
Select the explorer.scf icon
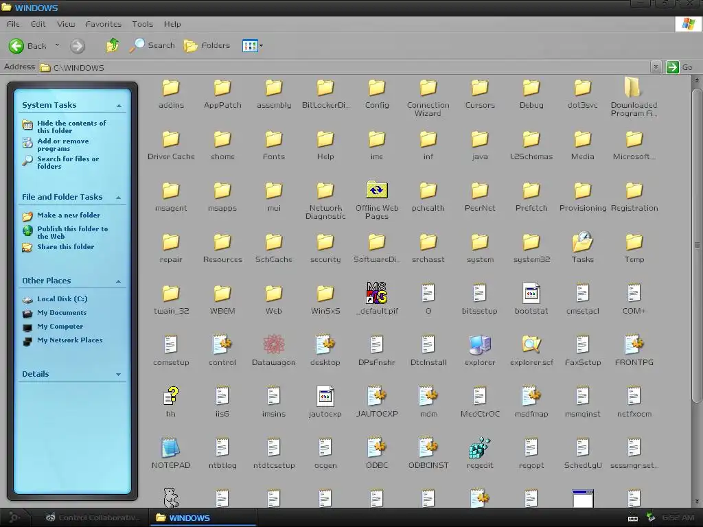531,350
